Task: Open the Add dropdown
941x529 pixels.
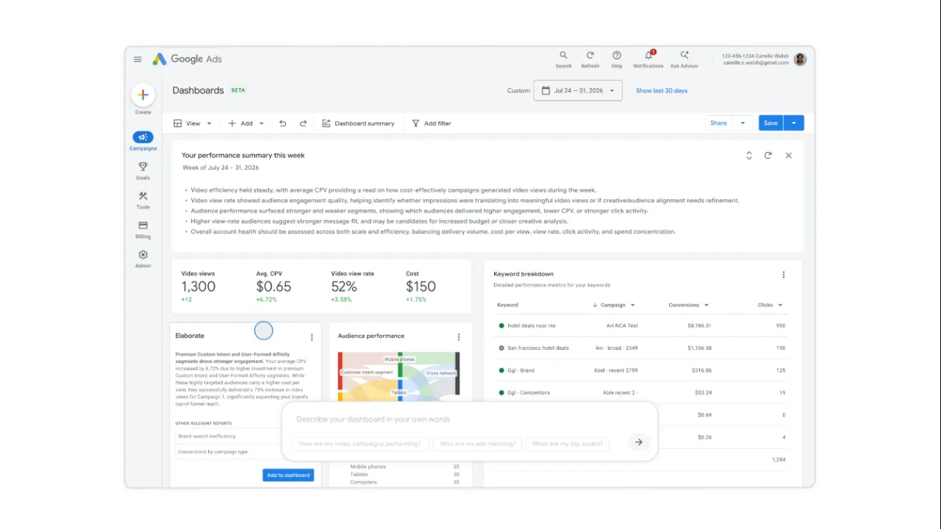Action: 246,123
